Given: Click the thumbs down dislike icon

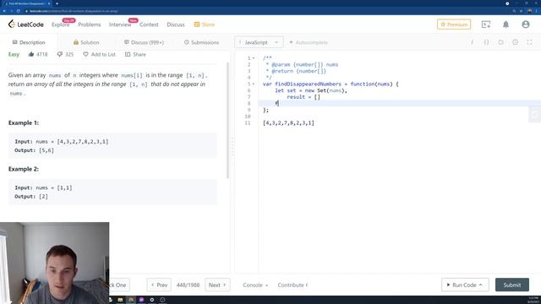Looking at the screenshot, I should (x=60, y=54).
